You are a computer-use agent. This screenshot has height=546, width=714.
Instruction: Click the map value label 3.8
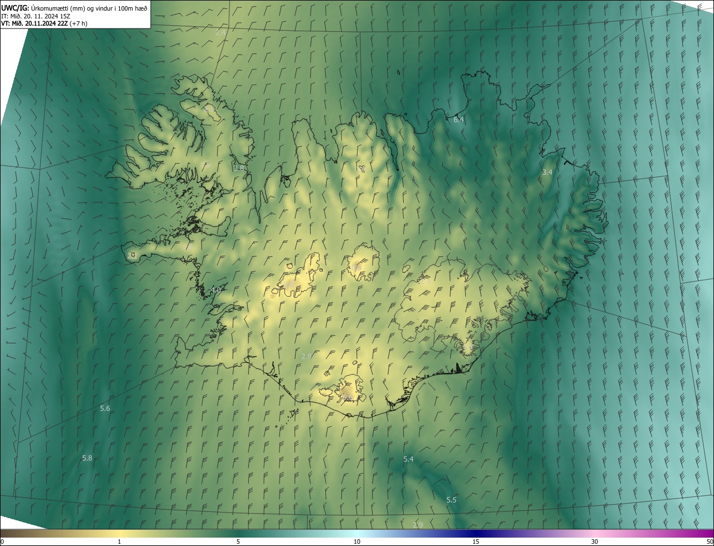239,167
